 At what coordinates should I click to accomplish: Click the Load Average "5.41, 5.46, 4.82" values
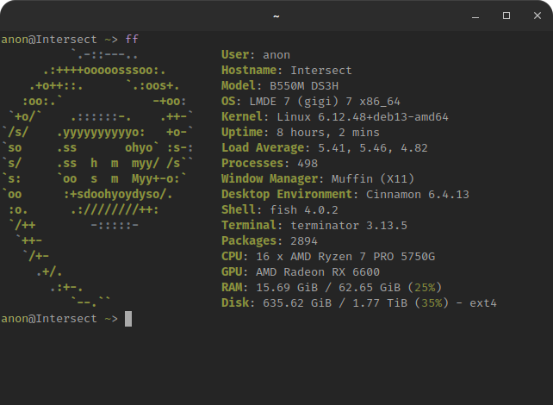pos(373,148)
